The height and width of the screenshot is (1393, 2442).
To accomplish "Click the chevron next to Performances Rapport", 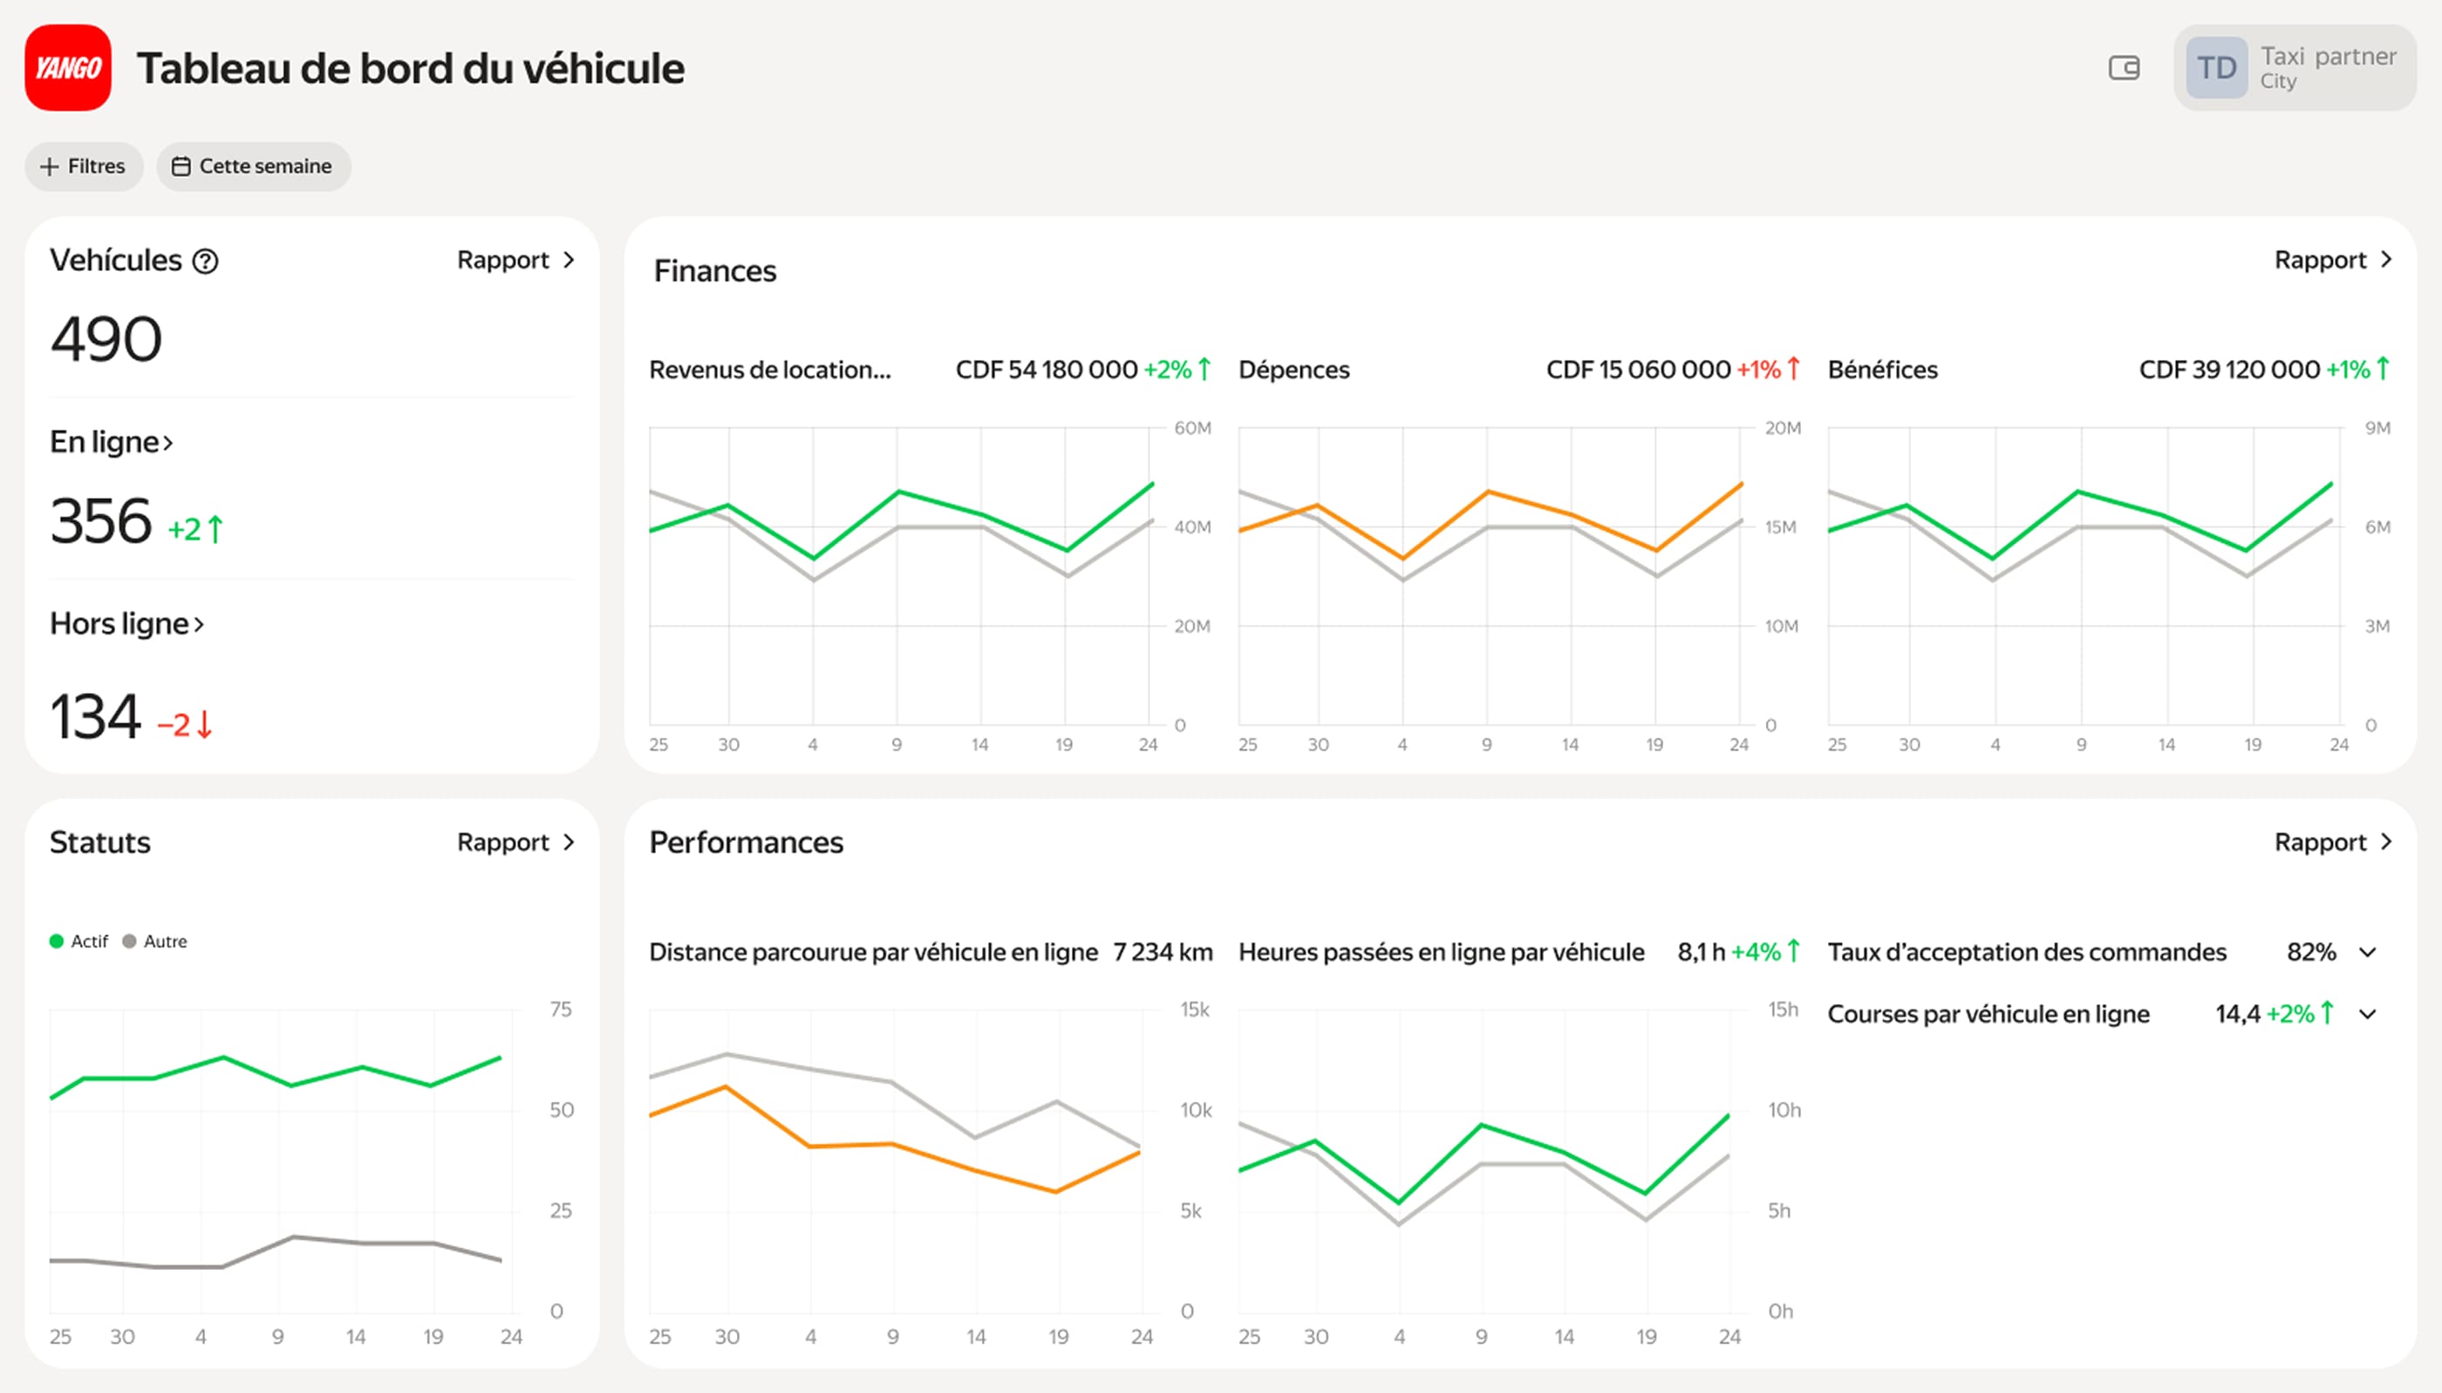I will (2385, 842).
